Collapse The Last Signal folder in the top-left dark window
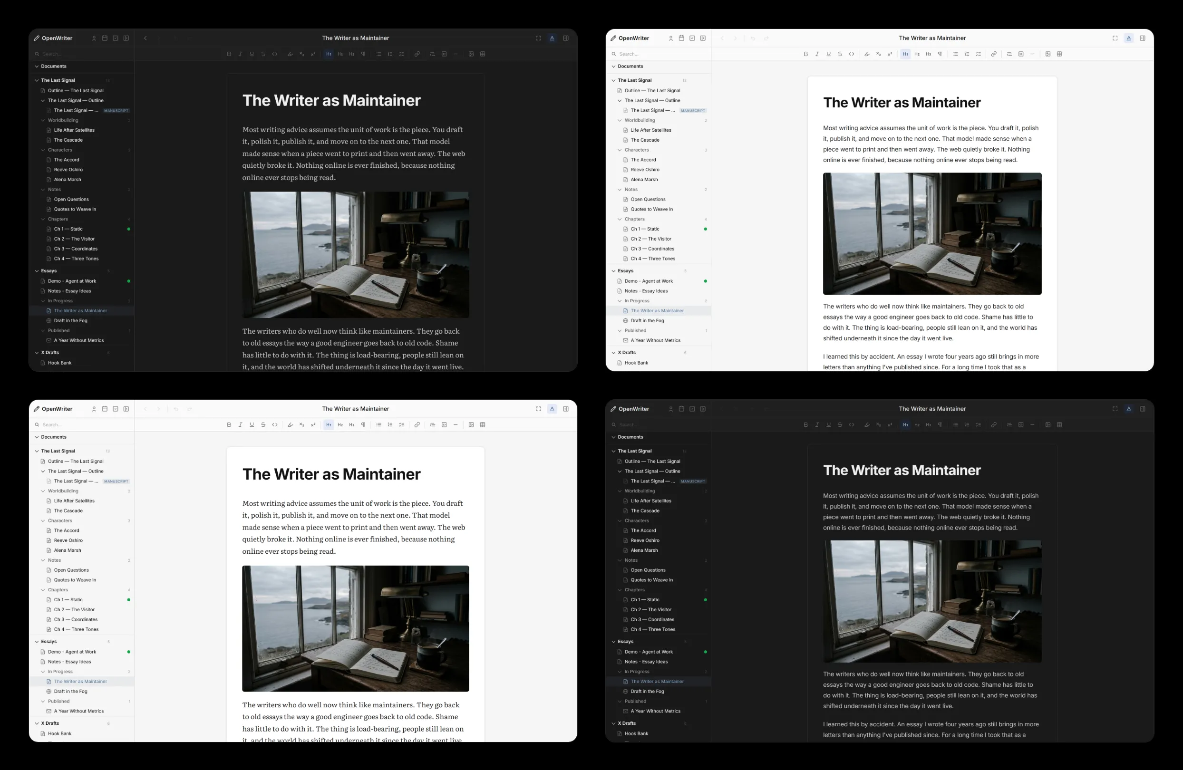Viewport: 1183px width, 770px height. [x=37, y=80]
